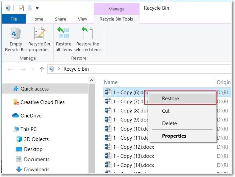The image size is (235, 177).
Task: Click the 3D Objects cube icon
Action: point(19,139)
